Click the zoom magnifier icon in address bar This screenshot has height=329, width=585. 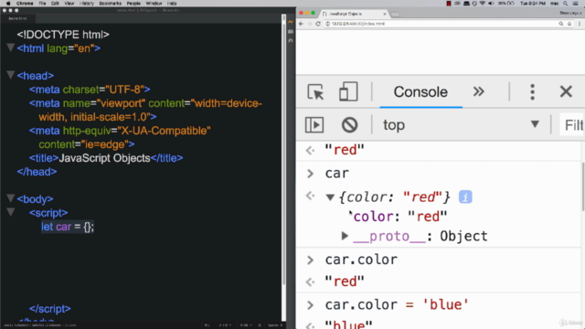pyautogui.click(x=560, y=24)
